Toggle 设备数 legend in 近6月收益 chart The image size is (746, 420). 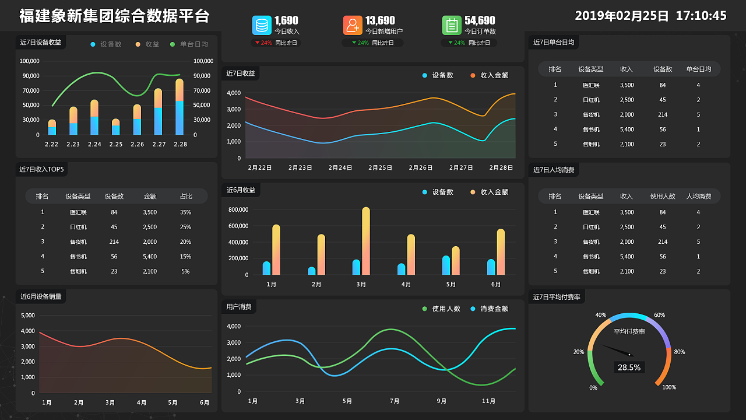coord(438,192)
